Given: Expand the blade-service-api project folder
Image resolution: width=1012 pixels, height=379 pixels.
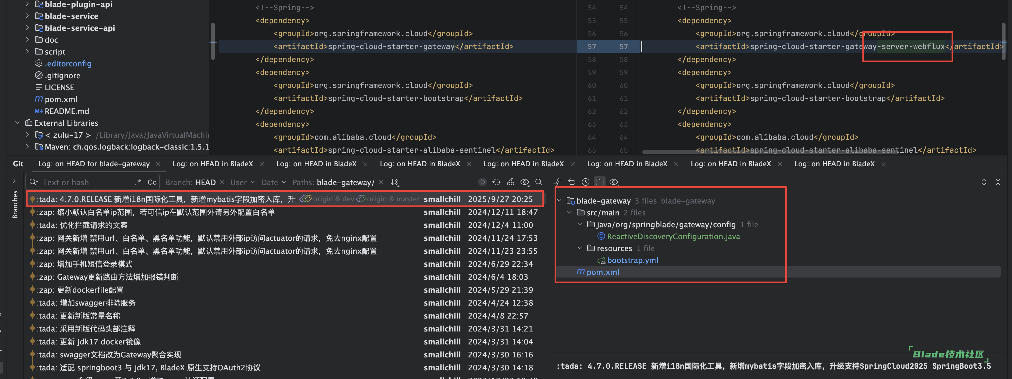Looking at the screenshot, I should click(27, 28).
